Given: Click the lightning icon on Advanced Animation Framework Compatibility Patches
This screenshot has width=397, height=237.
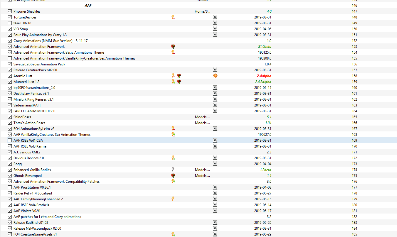Looking at the screenshot, I should pos(173,181).
